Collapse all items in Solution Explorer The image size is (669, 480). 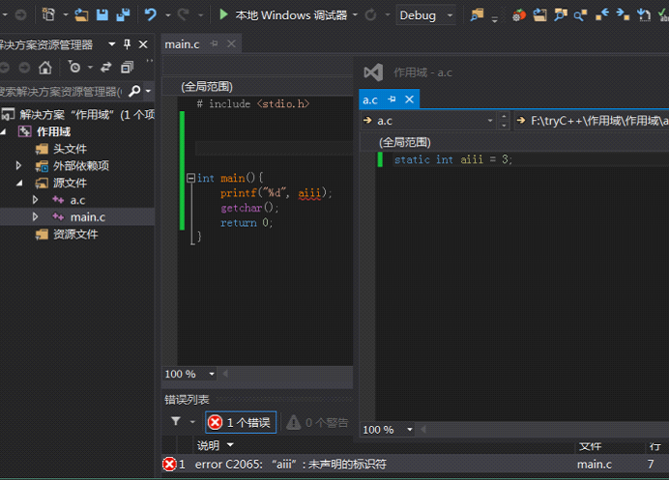tap(127, 67)
